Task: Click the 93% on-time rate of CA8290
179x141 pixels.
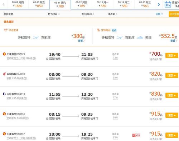Action: pos(115,78)
